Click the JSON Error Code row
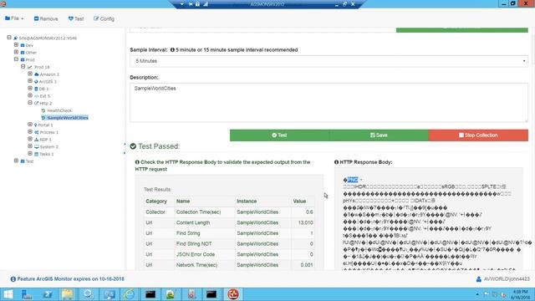This screenshot has width=535, height=301. pos(229,254)
